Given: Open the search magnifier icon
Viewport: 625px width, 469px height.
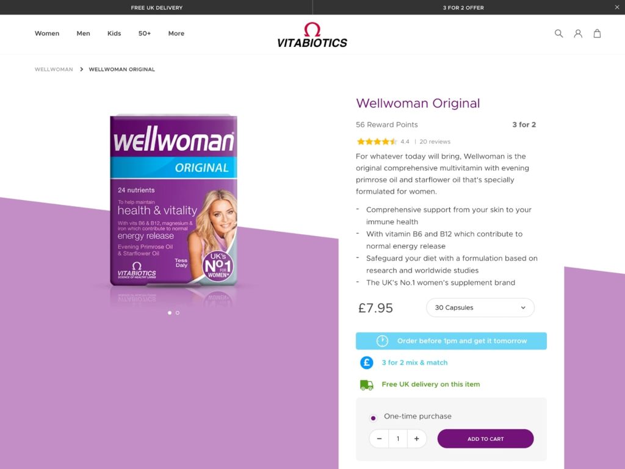Looking at the screenshot, I should coord(559,34).
